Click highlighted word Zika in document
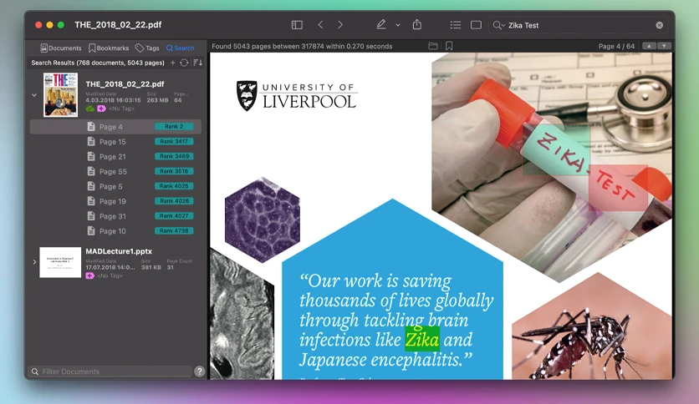 click(422, 340)
